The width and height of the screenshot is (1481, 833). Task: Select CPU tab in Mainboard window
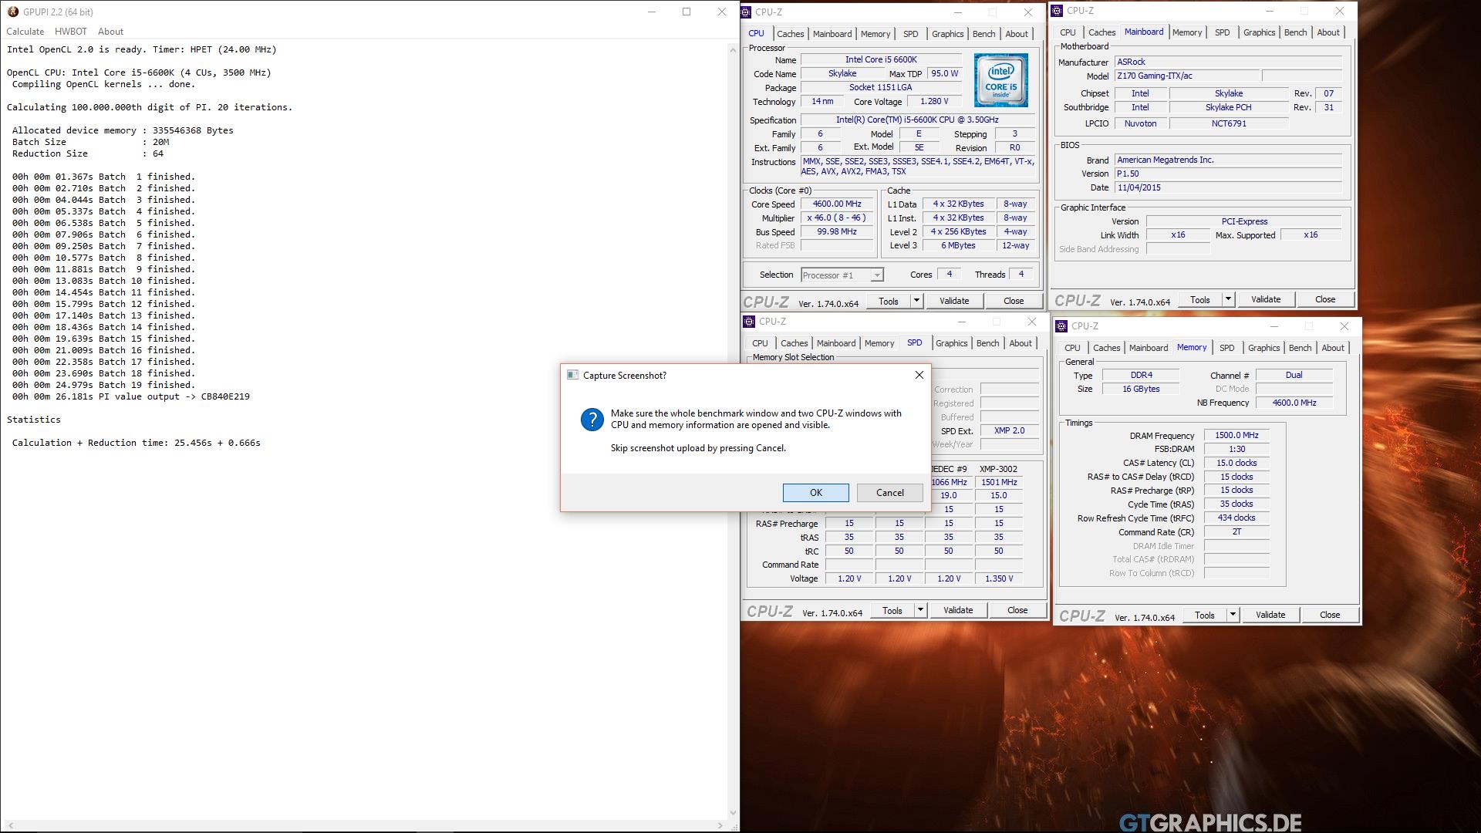[1068, 32]
